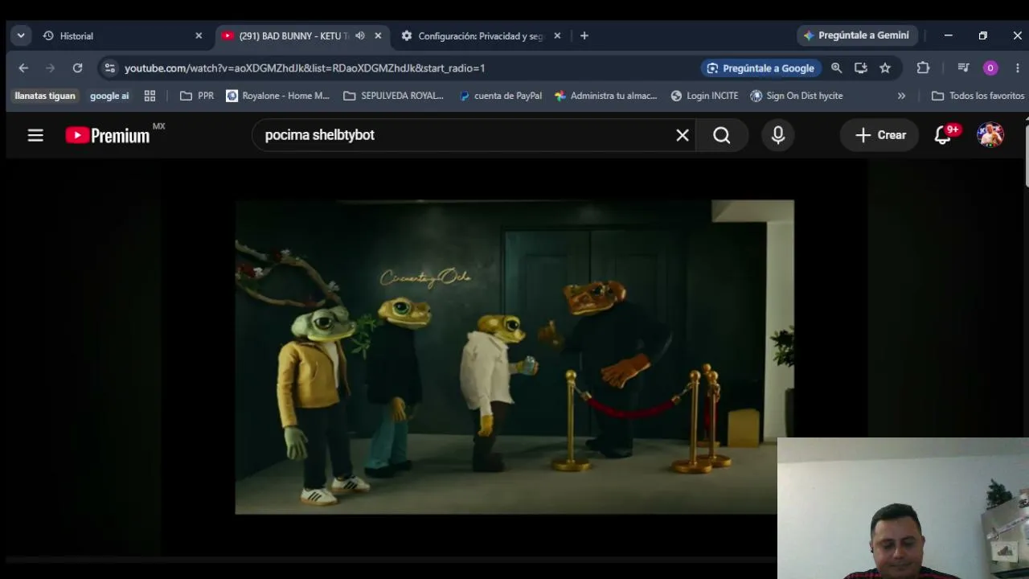The image size is (1029, 579).
Task: Open the Royalone - Home bookmark
Action: 278,96
